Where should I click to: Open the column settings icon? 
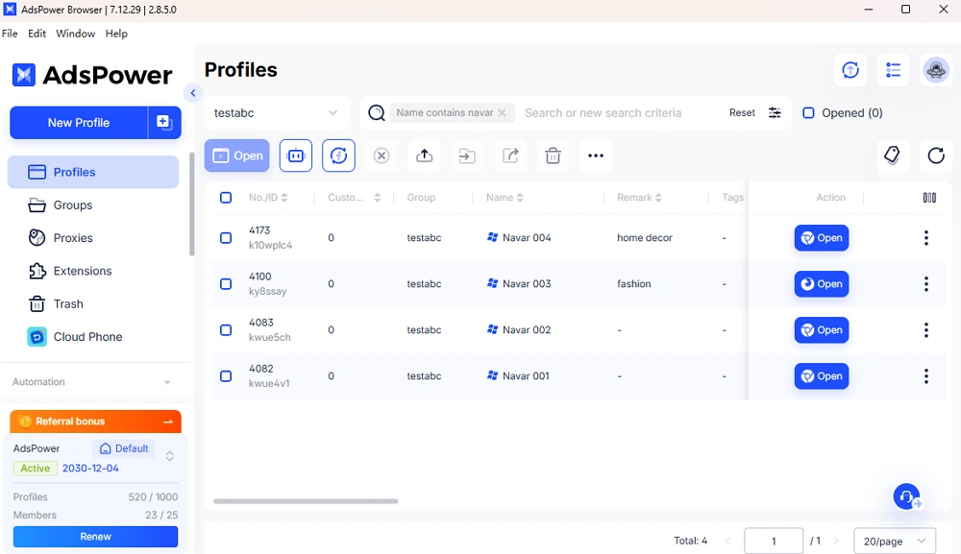(929, 197)
